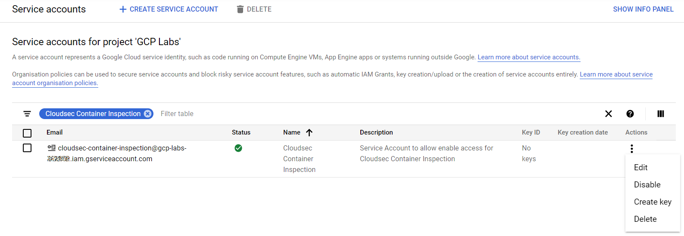Click the green enabled status icon
Viewport: 684px width, 236px height.
[x=238, y=148]
